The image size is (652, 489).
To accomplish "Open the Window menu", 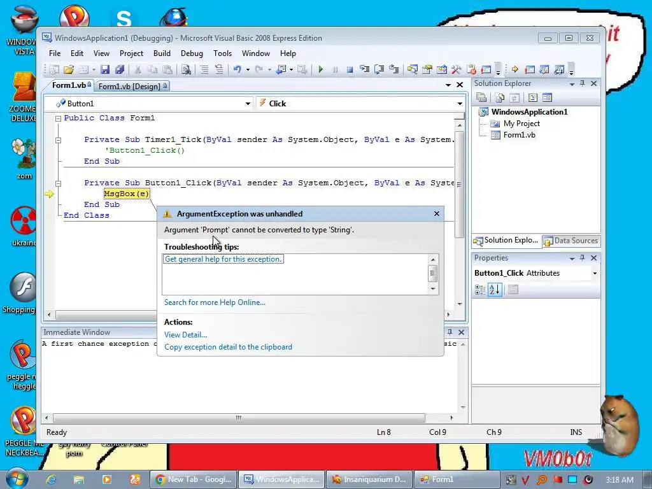I will [256, 53].
